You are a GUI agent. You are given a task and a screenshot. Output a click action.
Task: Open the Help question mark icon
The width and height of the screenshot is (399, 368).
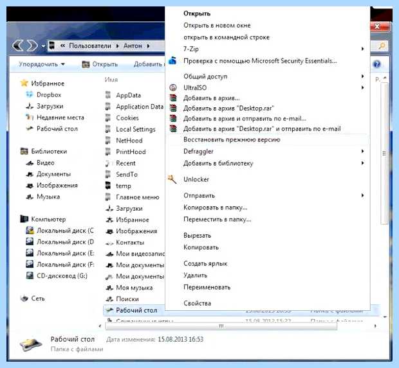click(x=377, y=64)
